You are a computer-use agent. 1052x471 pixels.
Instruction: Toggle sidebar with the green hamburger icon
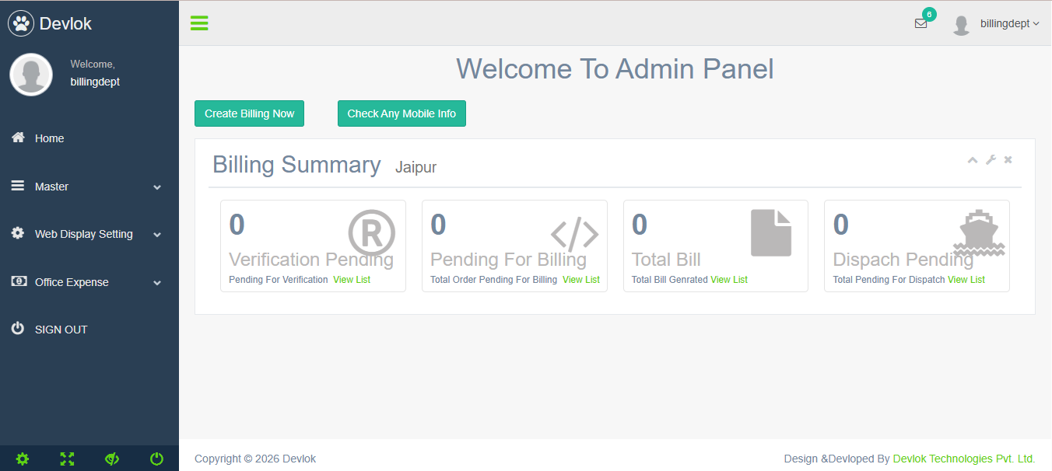pyautogui.click(x=199, y=23)
